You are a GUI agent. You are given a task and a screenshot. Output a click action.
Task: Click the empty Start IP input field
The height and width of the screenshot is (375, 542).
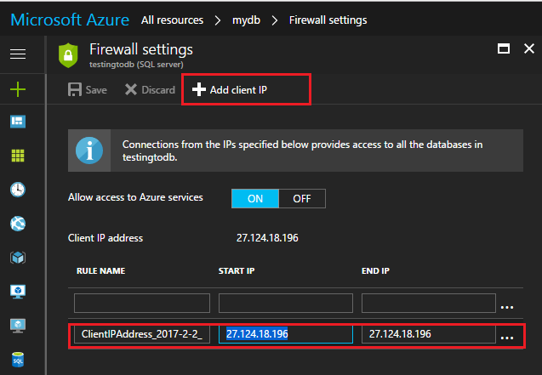click(x=286, y=303)
